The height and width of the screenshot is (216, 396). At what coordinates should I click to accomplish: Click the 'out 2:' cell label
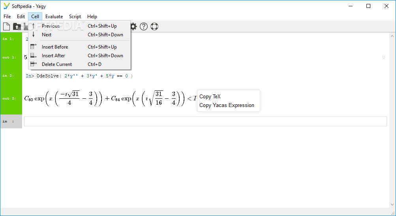pyautogui.click(x=9, y=99)
